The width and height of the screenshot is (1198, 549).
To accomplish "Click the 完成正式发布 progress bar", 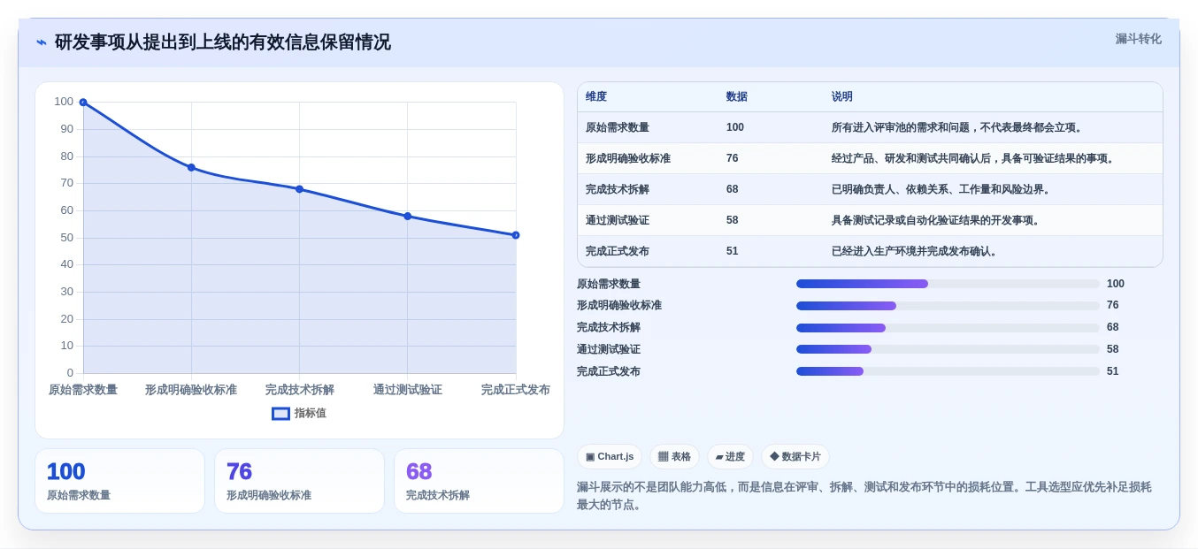I will pyautogui.click(x=948, y=371).
